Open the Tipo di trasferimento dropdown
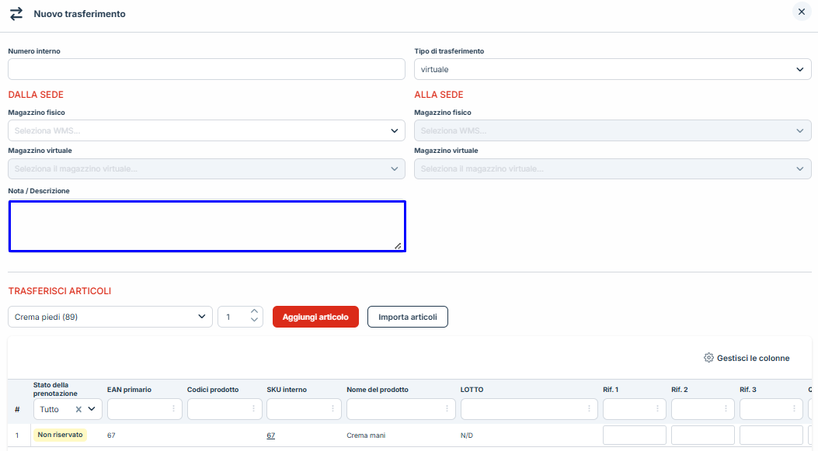The image size is (818, 451). (x=612, y=70)
